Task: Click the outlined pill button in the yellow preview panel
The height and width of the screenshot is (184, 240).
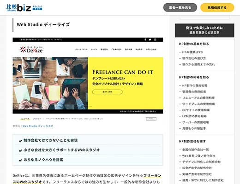Action: pos(108,92)
